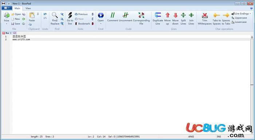Expand the Open command dropdown arrow

pos(101,24)
